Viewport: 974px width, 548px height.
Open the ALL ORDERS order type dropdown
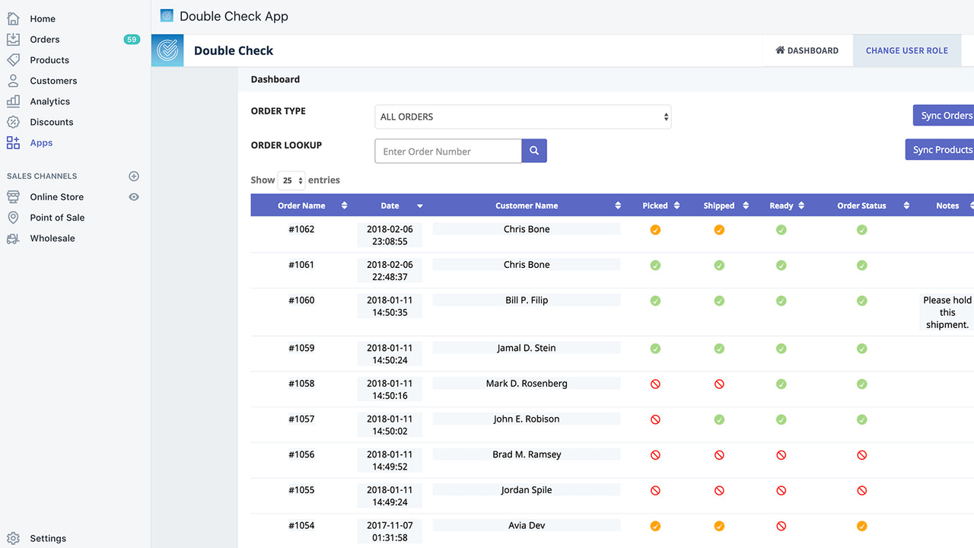click(x=523, y=116)
